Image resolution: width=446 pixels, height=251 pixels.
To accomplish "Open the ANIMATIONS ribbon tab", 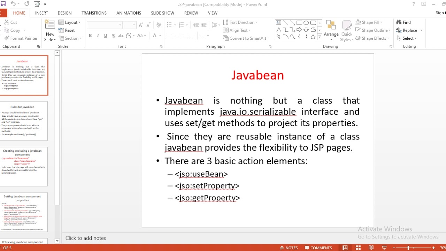I will (x=129, y=13).
